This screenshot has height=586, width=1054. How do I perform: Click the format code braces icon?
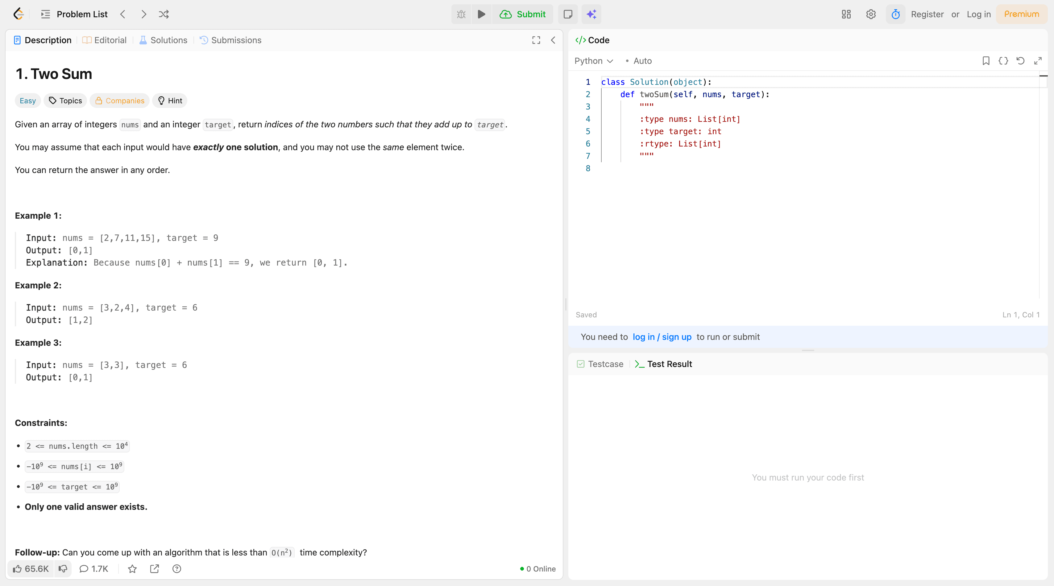[1003, 61]
